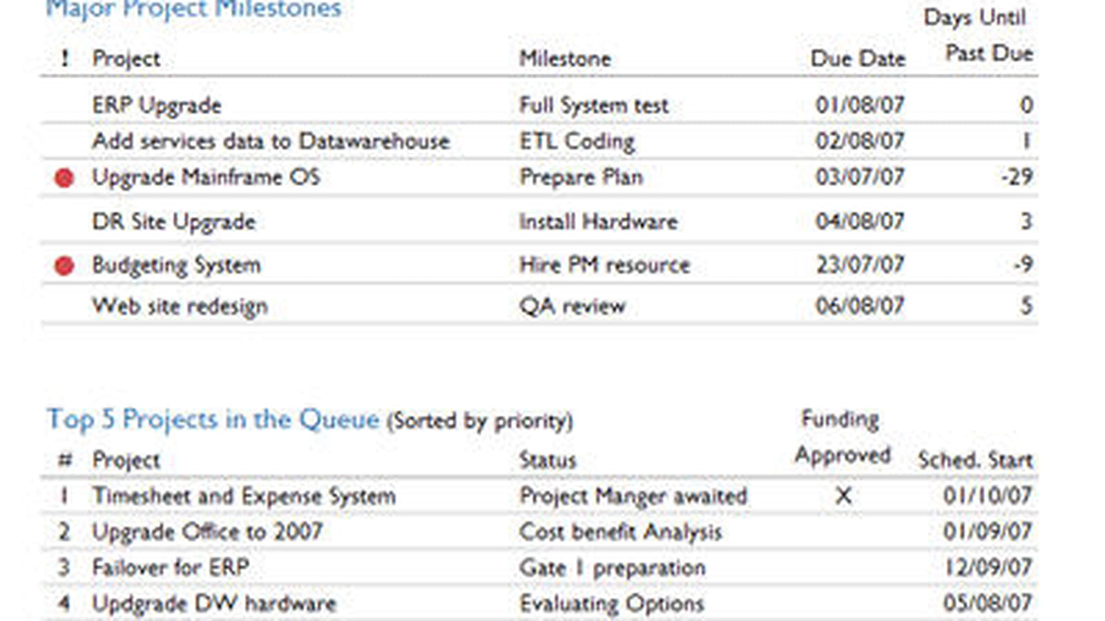
Task: Click 'Upgrade Office to 2007' project
Action: click(207, 532)
